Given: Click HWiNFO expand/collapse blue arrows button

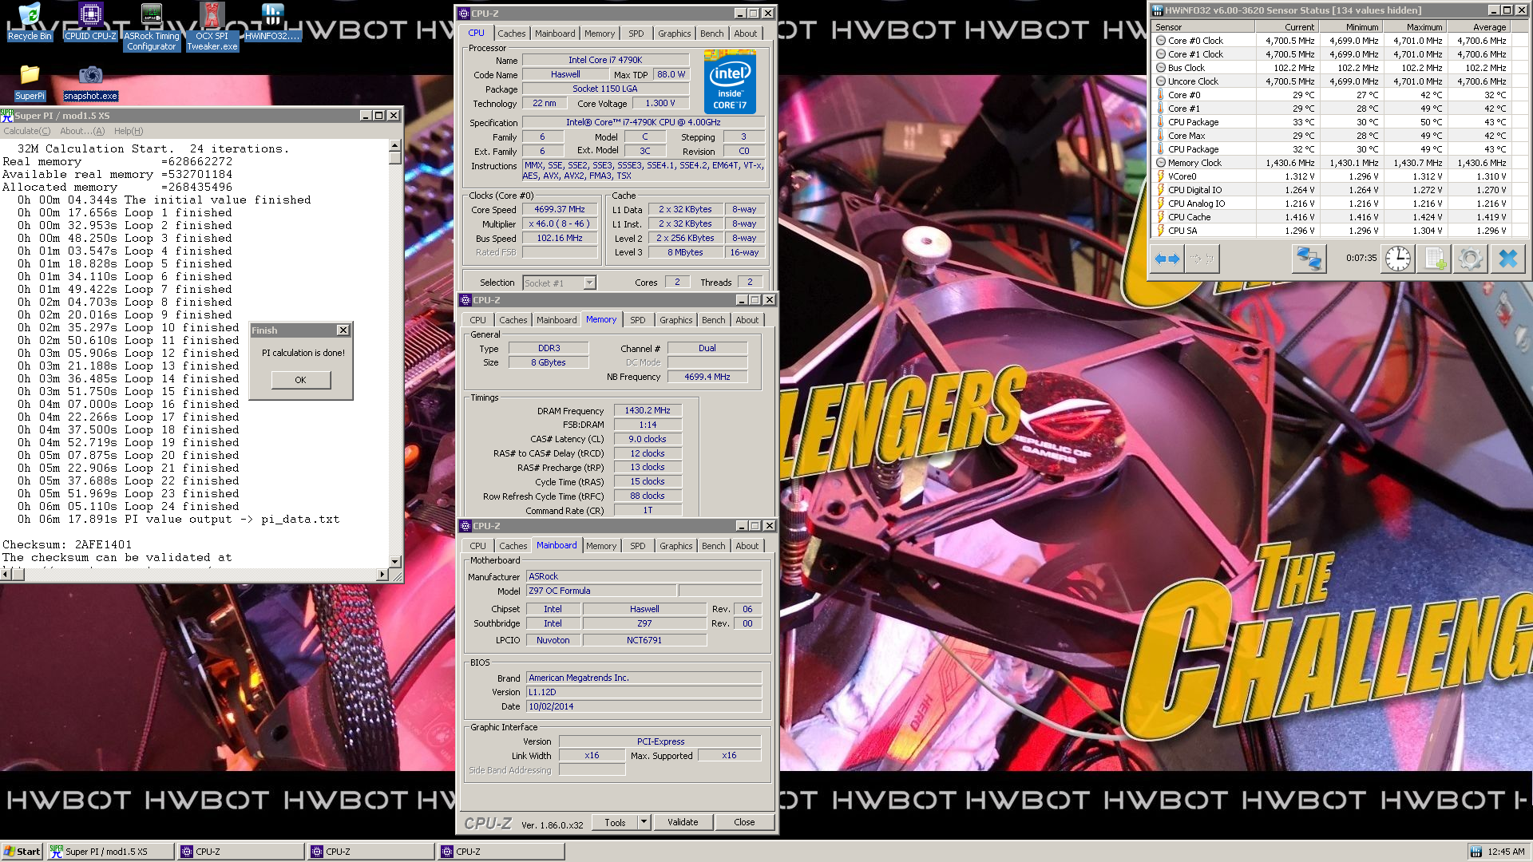Looking at the screenshot, I should [1167, 259].
